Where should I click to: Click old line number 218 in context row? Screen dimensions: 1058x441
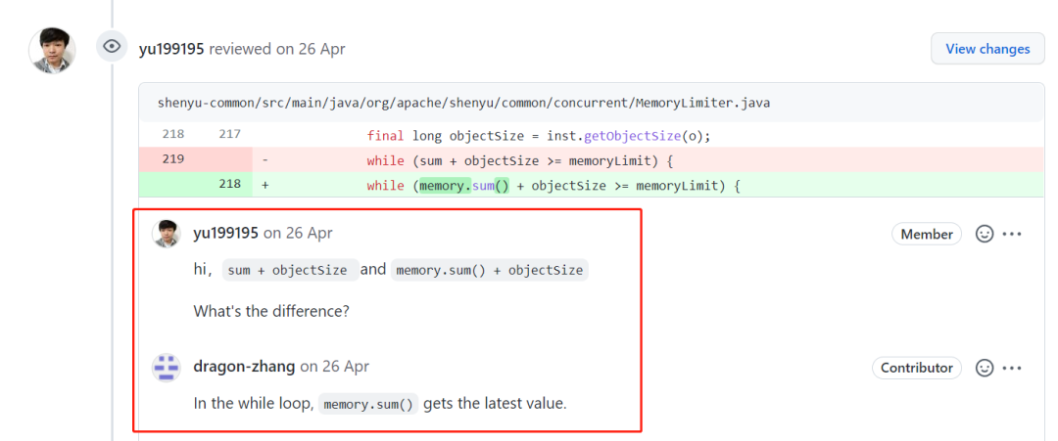click(172, 135)
